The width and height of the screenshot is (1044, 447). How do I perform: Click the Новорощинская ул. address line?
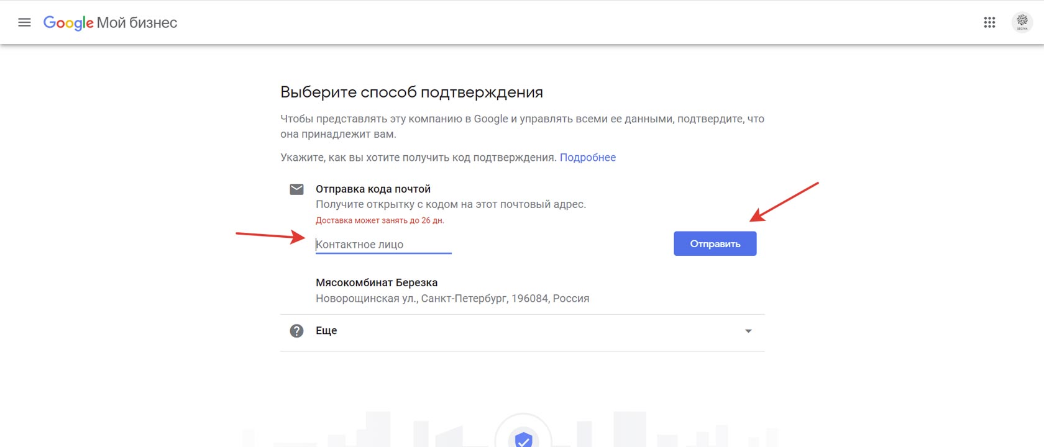[x=452, y=299]
